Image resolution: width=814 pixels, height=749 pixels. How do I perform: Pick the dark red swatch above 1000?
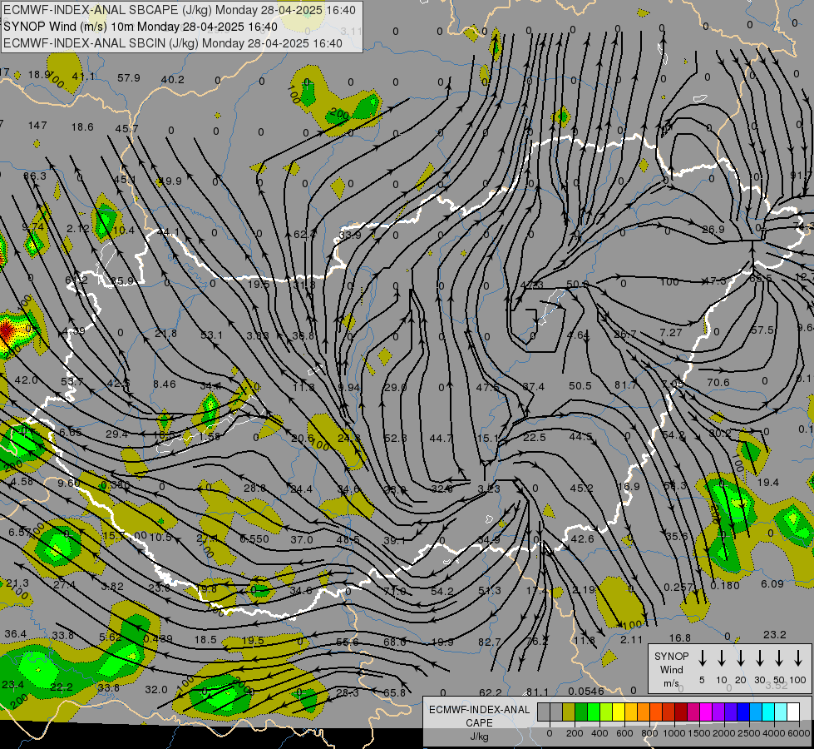(681, 712)
